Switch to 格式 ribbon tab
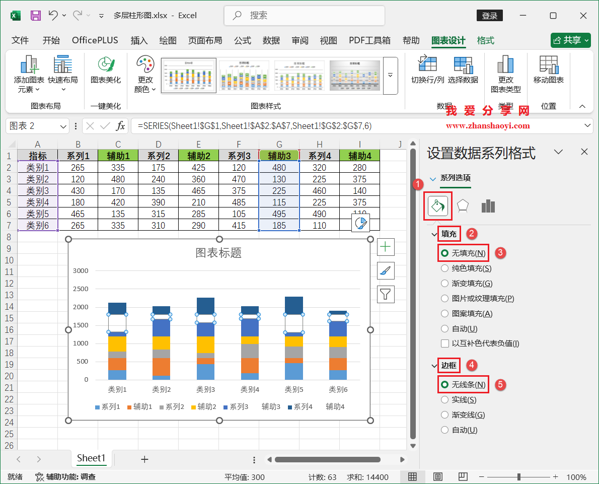599x484 pixels. (486, 40)
